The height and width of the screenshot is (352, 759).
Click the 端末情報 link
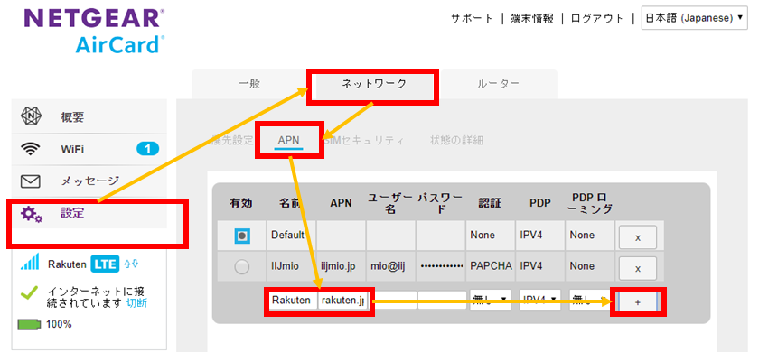(x=531, y=19)
